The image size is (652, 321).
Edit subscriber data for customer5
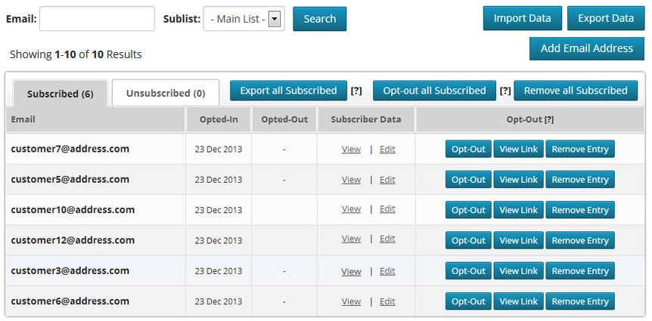[x=387, y=180]
